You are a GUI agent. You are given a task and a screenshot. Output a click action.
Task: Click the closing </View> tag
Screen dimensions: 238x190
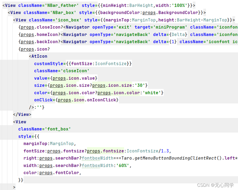(22, 114)
